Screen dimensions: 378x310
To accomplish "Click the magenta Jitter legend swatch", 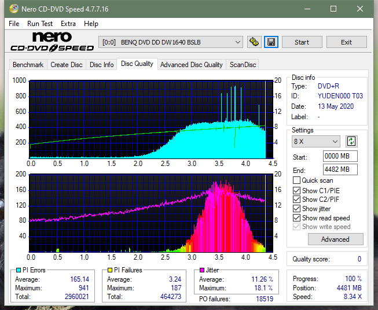I will coord(202,270).
